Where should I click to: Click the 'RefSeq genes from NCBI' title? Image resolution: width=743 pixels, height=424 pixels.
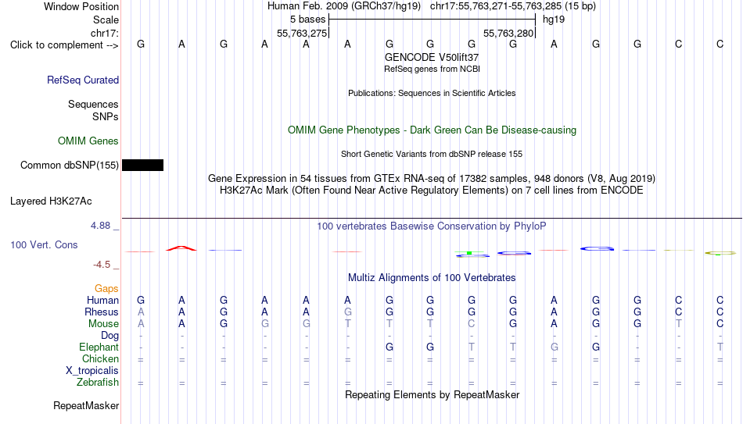(x=432, y=69)
